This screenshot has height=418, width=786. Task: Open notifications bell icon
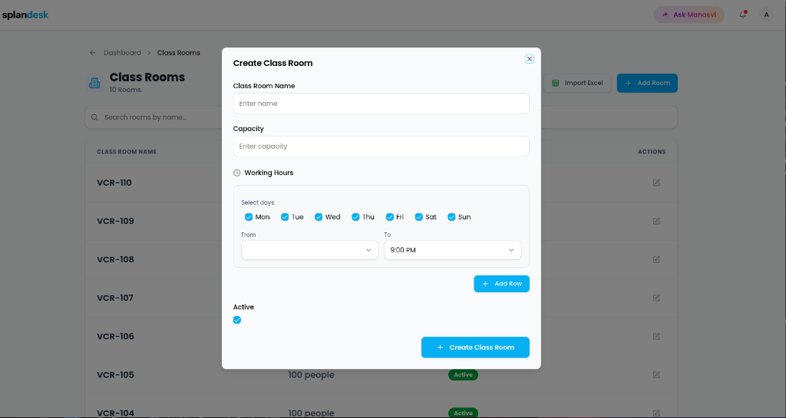743,15
